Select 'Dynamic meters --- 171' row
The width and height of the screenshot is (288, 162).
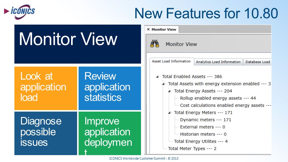point(205,120)
